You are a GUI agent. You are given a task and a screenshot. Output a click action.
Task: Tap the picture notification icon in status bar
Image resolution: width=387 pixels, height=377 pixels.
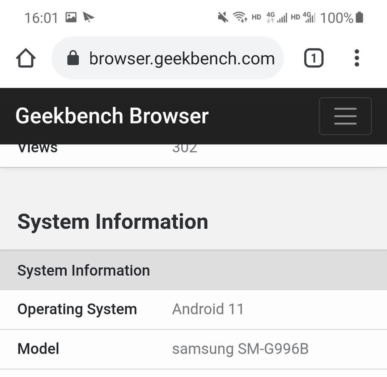71,18
